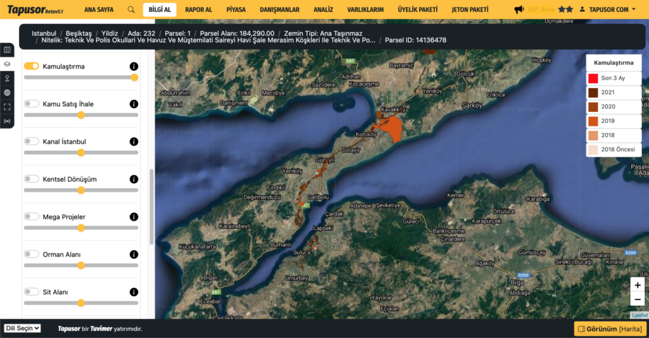Open the map view icon in sidebar

[7, 49]
